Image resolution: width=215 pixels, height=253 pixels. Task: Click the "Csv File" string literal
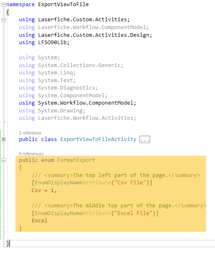tap(130, 182)
